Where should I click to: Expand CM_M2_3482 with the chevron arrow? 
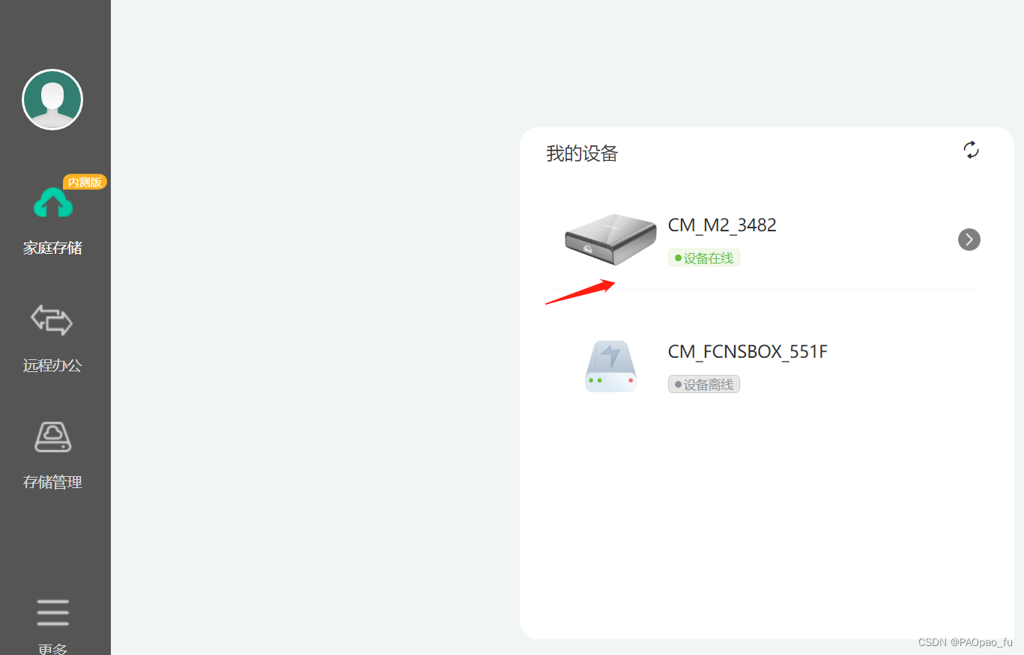coord(969,240)
